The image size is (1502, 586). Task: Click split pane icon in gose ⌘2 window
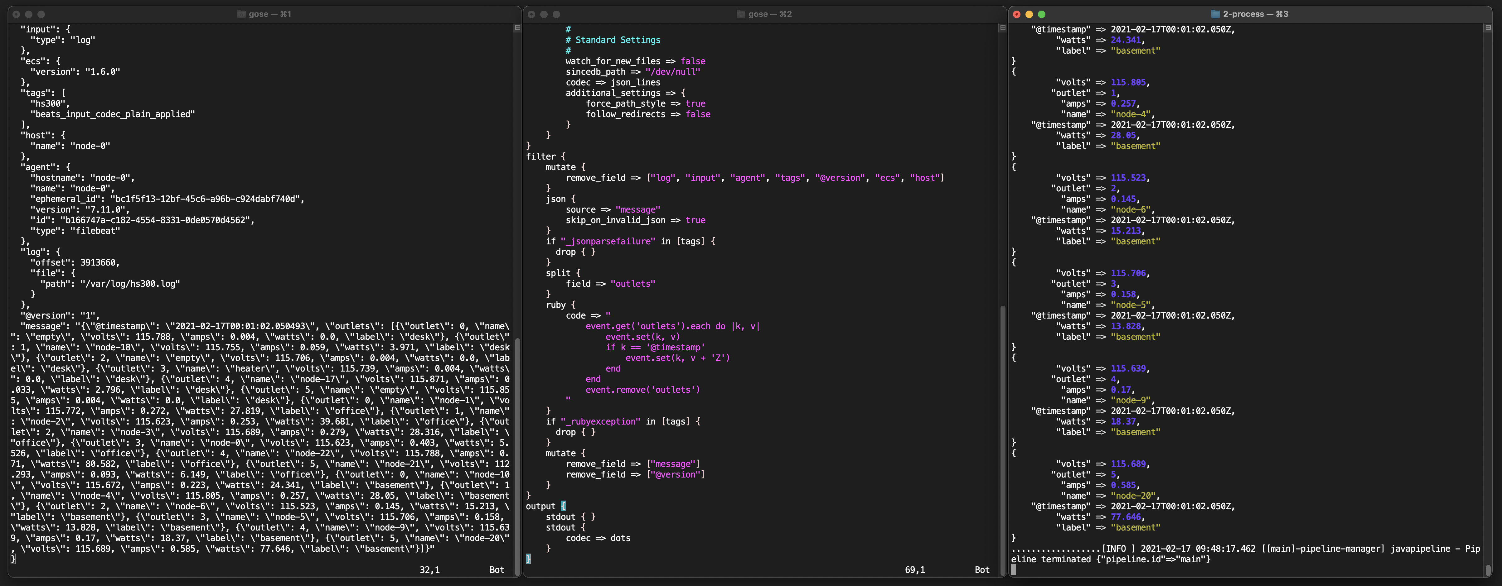[1002, 28]
